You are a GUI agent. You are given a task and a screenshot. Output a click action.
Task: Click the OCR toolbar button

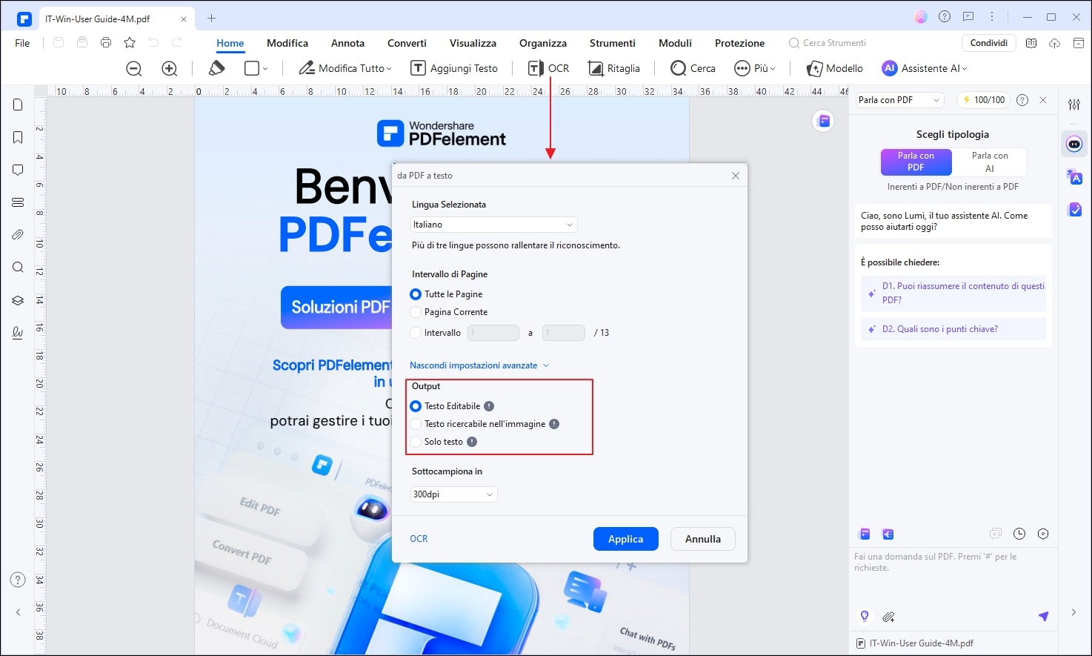[549, 68]
